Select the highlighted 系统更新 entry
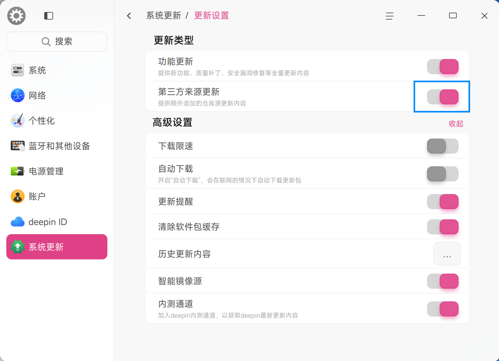Image resolution: width=499 pixels, height=361 pixels. (x=57, y=247)
